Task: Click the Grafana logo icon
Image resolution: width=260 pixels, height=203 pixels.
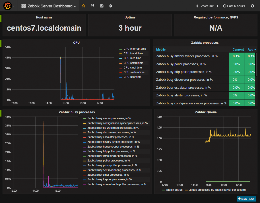Action: pos(8,6)
